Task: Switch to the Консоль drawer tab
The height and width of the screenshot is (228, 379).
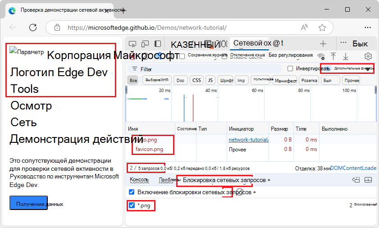Action: [x=139, y=180]
